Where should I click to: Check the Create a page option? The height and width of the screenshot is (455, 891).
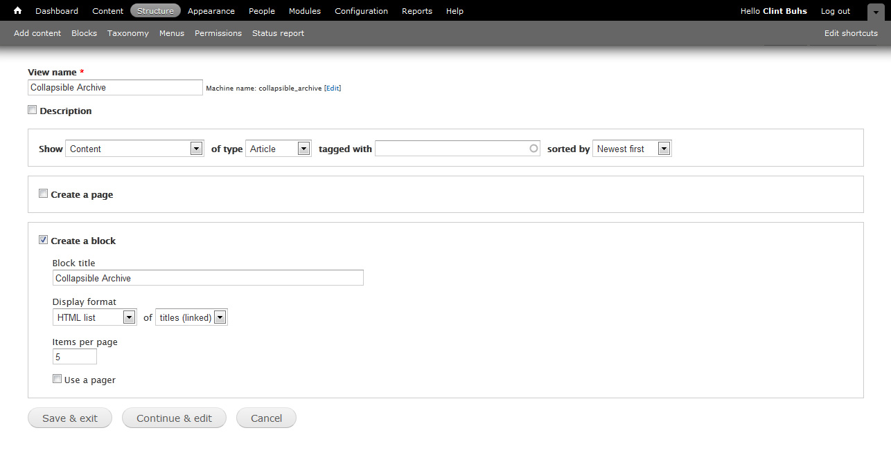[44, 194]
